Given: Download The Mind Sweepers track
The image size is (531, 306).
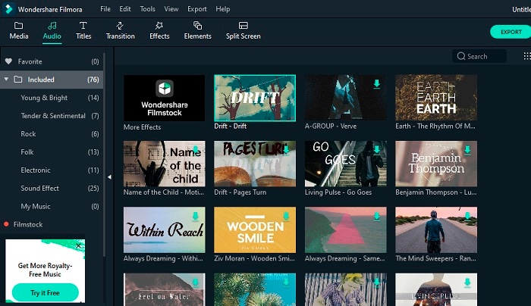Looking at the screenshot, I should (467, 216).
